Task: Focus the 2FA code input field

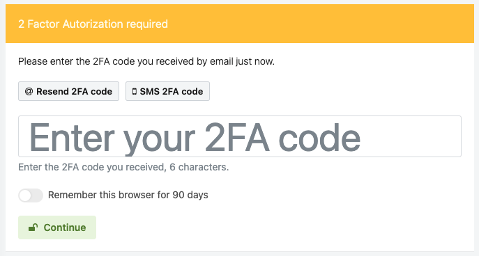Action: pos(240,136)
